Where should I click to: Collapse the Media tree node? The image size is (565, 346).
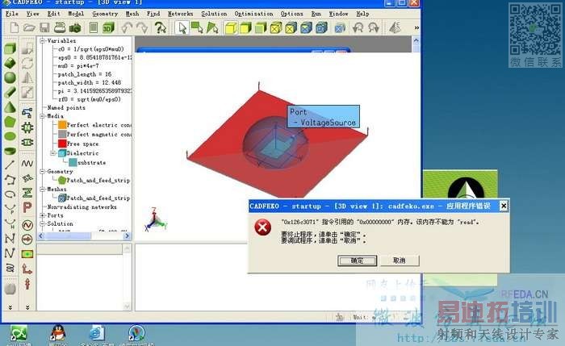(42, 116)
